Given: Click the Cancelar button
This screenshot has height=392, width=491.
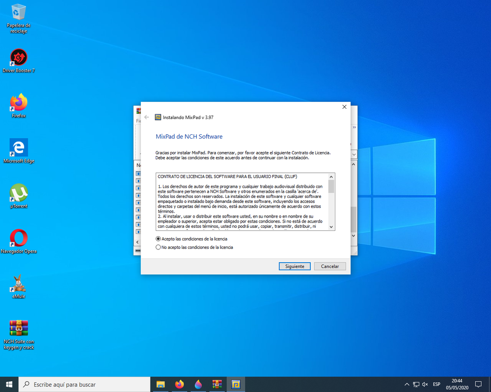Looking at the screenshot, I should click(x=330, y=267).
